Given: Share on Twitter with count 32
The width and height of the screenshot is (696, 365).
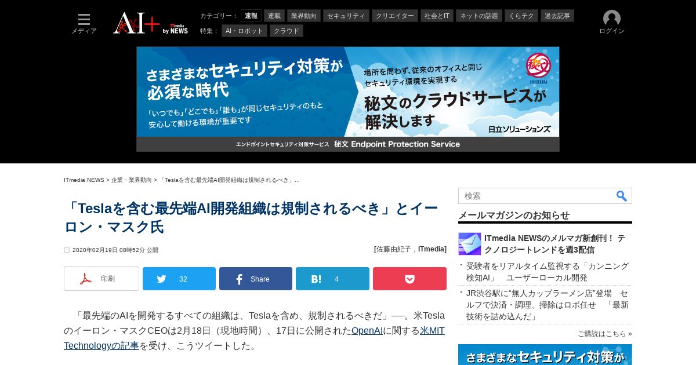Looking at the screenshot, I should (x=179, y=279).
